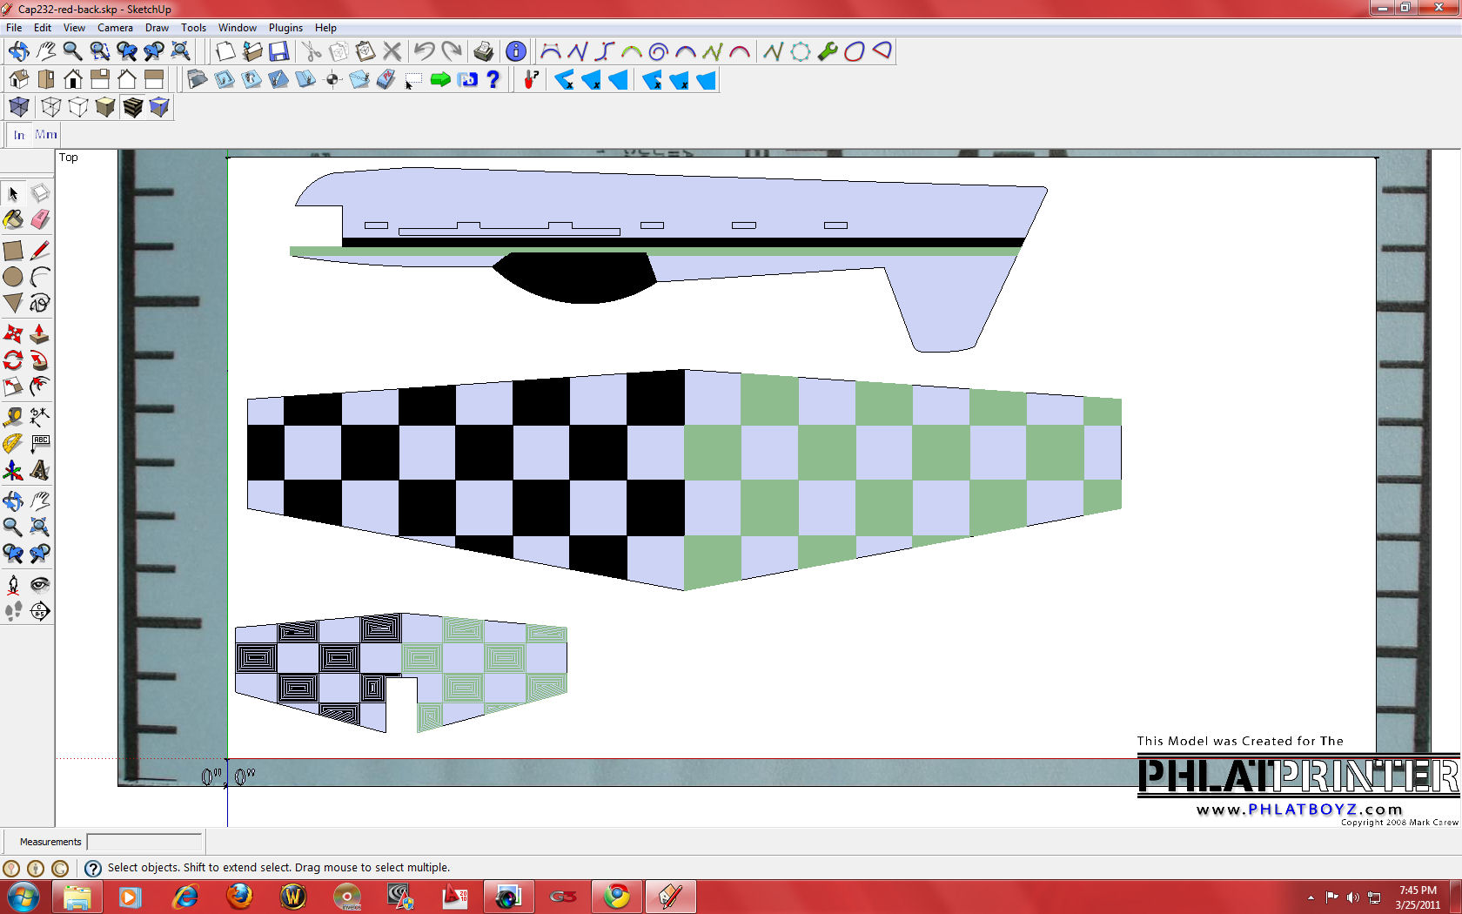Click the Save file icon
Viewport: 1462px width, 914px height.
(278, 51)
